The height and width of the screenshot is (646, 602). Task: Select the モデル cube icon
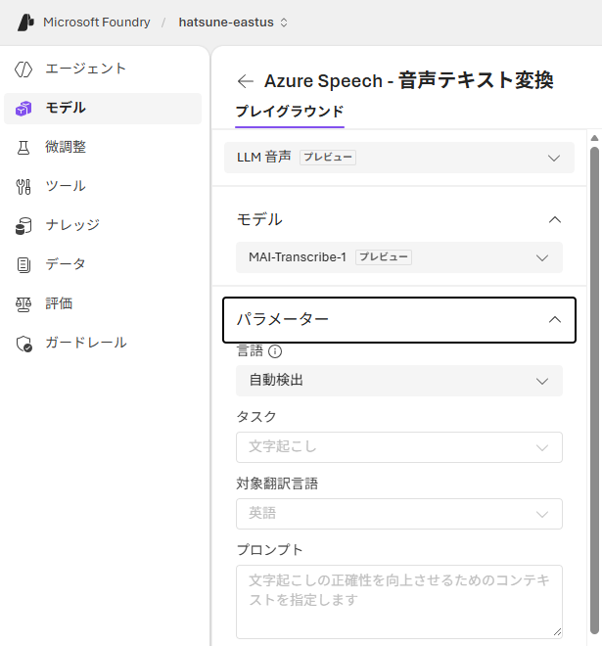point(23,109)
